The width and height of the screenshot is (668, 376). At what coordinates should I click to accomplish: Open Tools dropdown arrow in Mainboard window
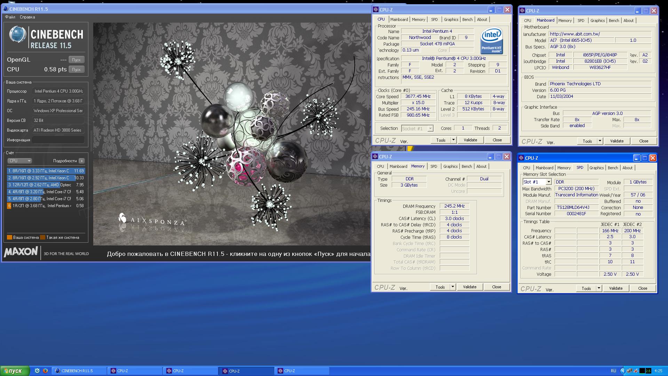pyautogui.click(x=600, y=141)
